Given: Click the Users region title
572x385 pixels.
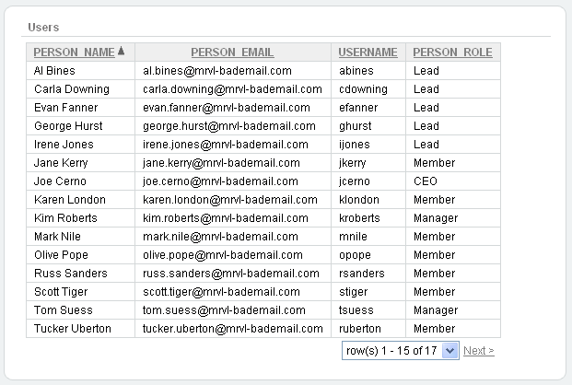Looking at the screenshot, I should (43, 28).
